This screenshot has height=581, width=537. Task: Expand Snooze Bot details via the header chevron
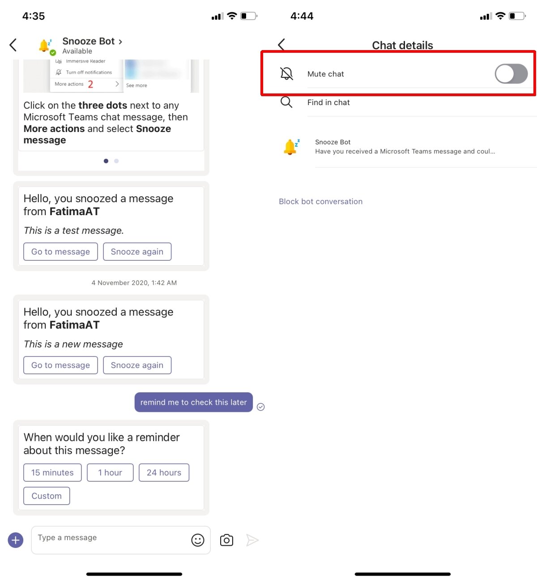click(120, 41)
